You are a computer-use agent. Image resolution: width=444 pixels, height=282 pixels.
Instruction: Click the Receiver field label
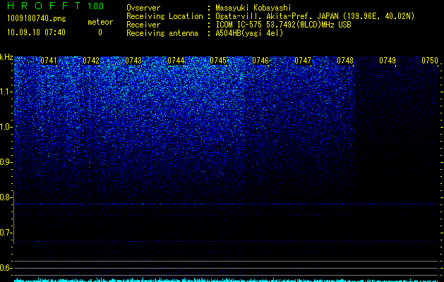point(143,25)
